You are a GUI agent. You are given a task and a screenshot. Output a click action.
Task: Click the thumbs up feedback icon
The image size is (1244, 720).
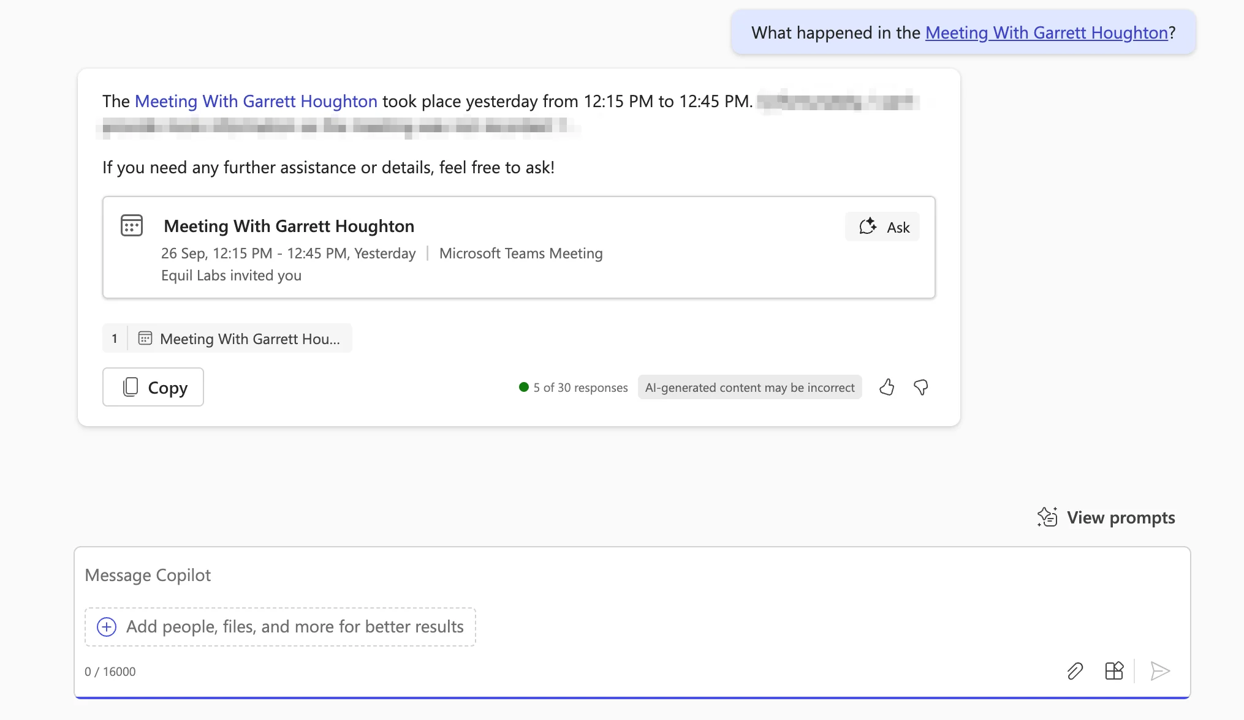(x=887, y=387)
